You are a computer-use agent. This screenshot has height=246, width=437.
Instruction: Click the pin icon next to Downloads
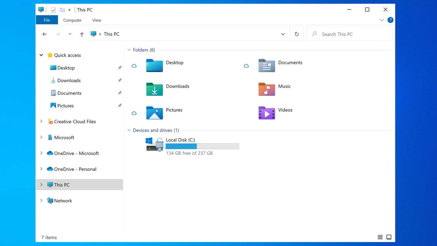(119, 80)
